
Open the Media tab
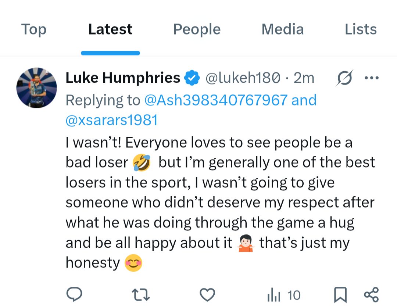click(x=282, y=29)
